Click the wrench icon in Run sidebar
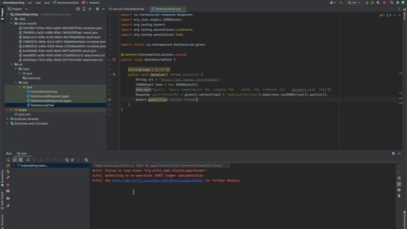 (x=8, y=178)
